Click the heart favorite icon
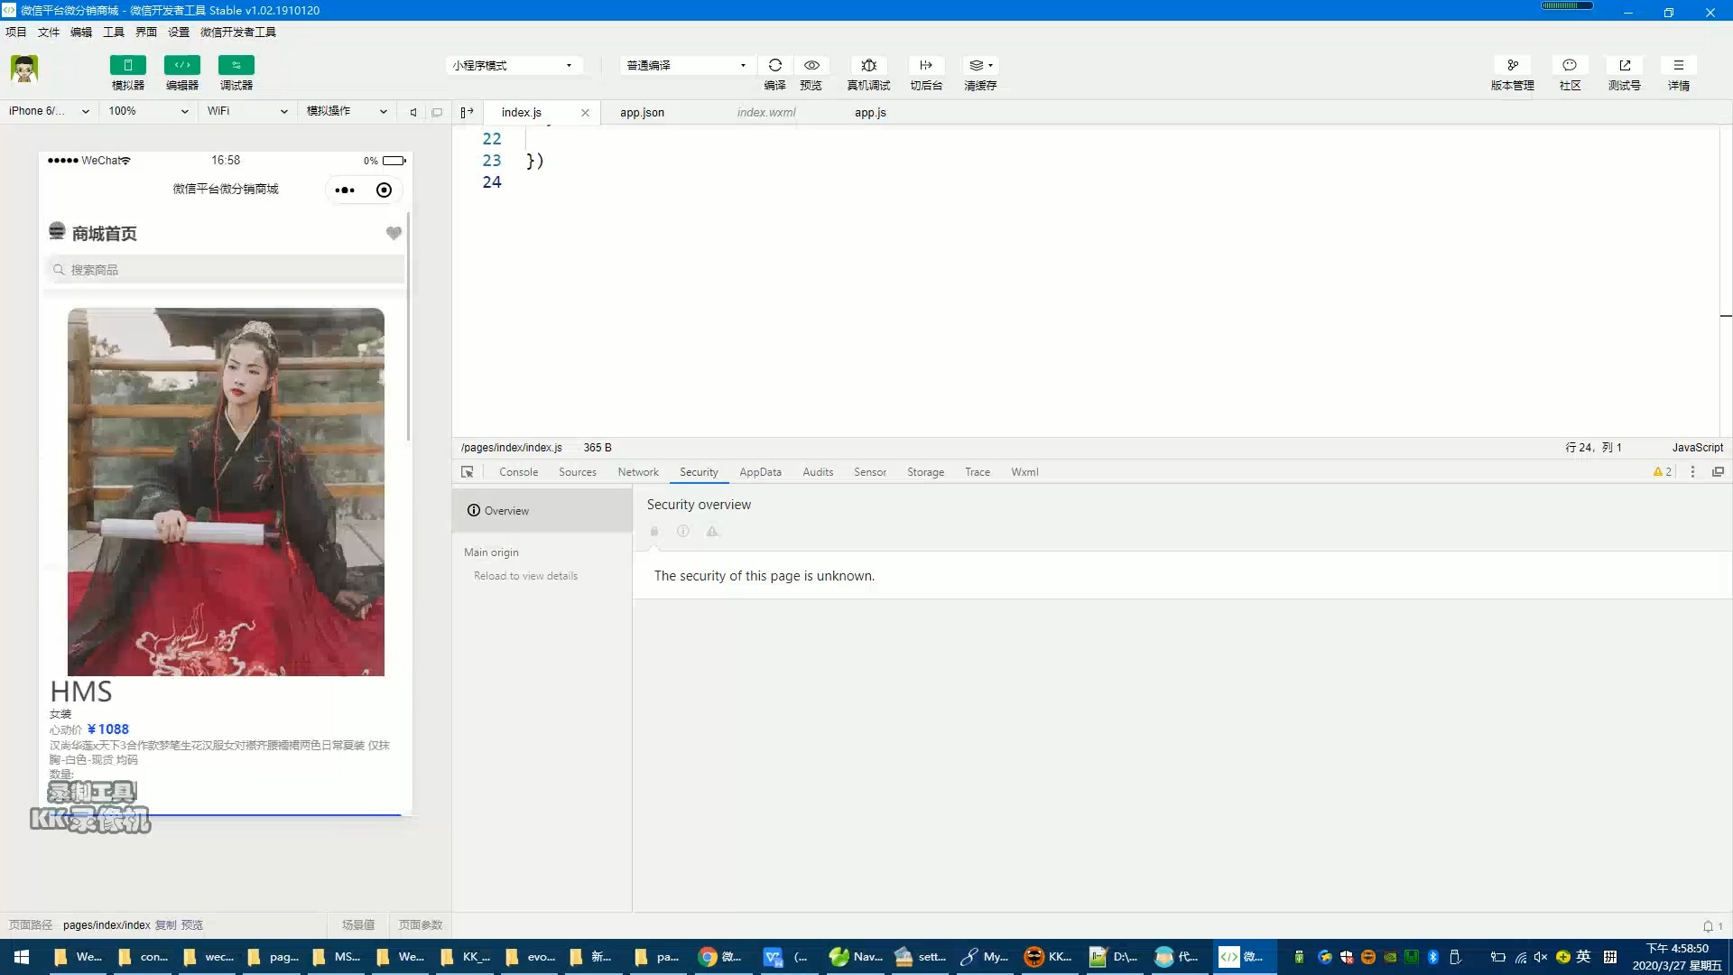This screenshot has width=1733, height=975. 394,233
